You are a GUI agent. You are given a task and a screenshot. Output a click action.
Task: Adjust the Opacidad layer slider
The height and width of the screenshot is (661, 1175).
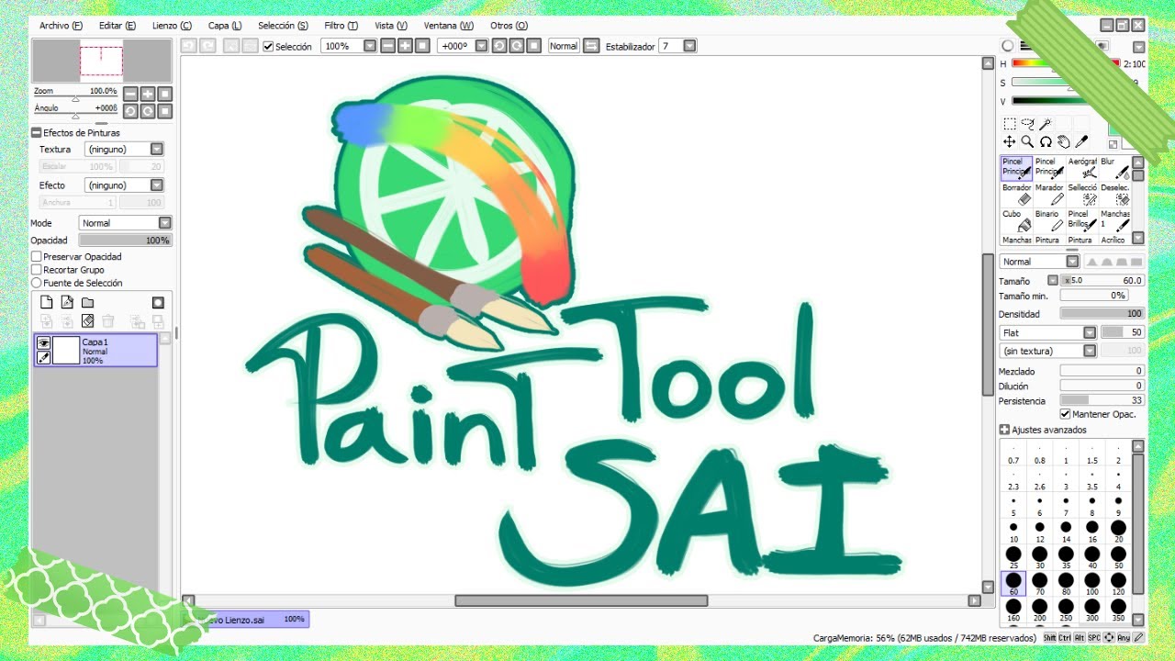coord(125,241)
